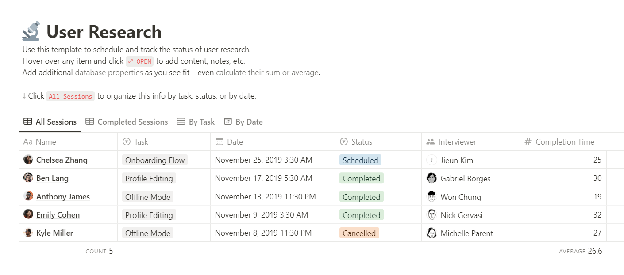The height and width of the screenshot is (275, 624).
Task: Click Gabriel Borges interviewer avatar
Action: (x=431, y=178)
